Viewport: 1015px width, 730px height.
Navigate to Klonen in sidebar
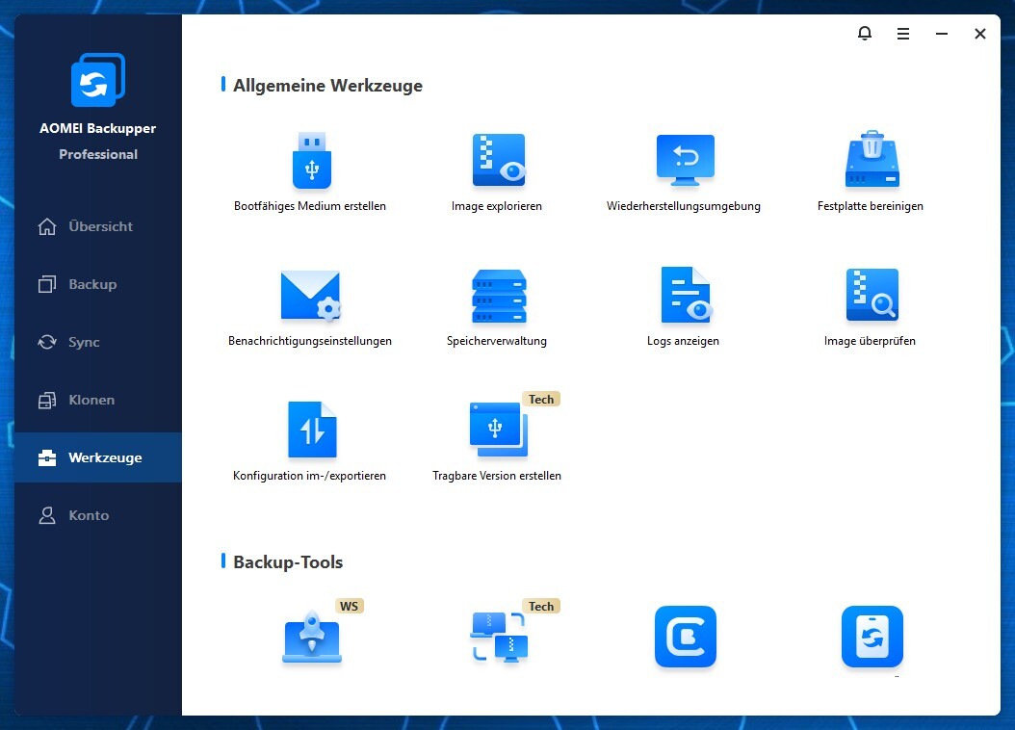click(91, 400)
